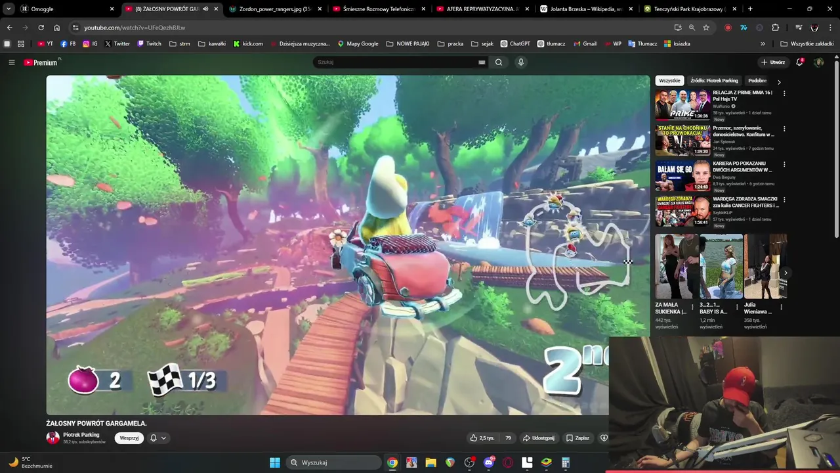Image resolution: width=840 pixels, height=473 pixels.
Task: Open the ChatGPT bookmark
Action: (515, 44)
